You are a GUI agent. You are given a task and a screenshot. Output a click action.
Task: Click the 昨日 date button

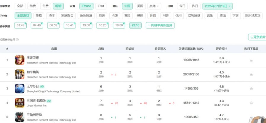click(x=195, y=6)
